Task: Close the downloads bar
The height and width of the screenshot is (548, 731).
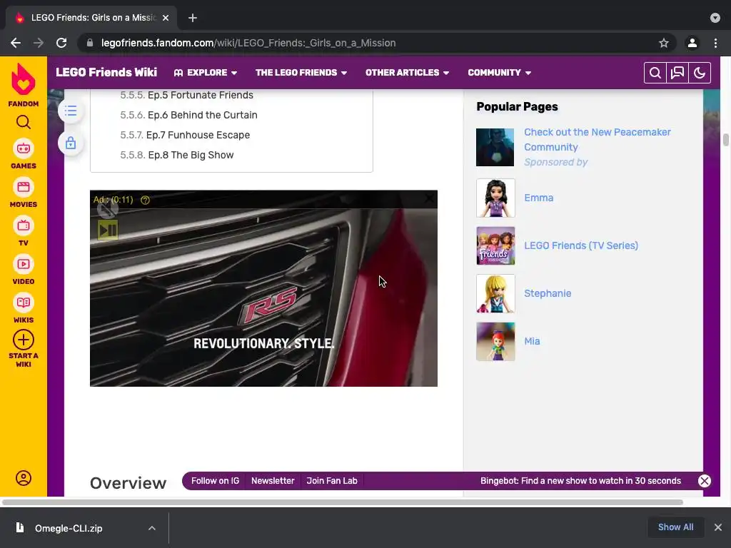Action: tap(718, 527)
